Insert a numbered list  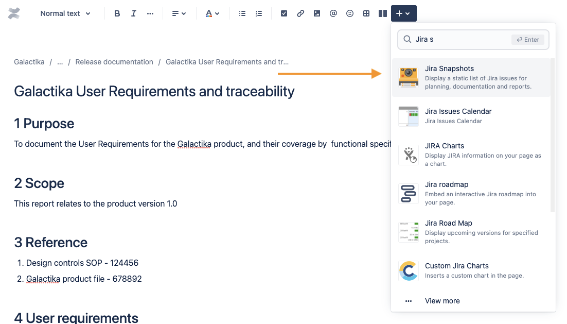[259, 13]
